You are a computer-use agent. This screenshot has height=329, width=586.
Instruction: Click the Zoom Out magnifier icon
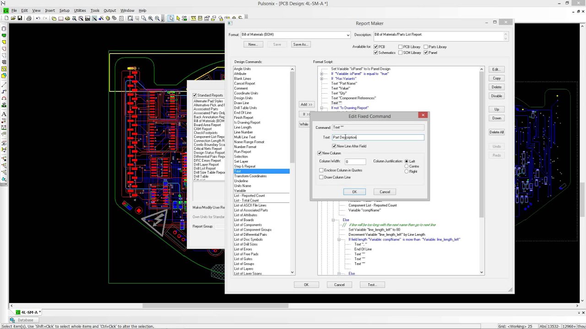tap(157, 18)
